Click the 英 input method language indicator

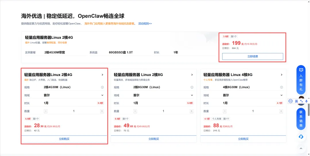pyautogui.click(x=296, y=101)
